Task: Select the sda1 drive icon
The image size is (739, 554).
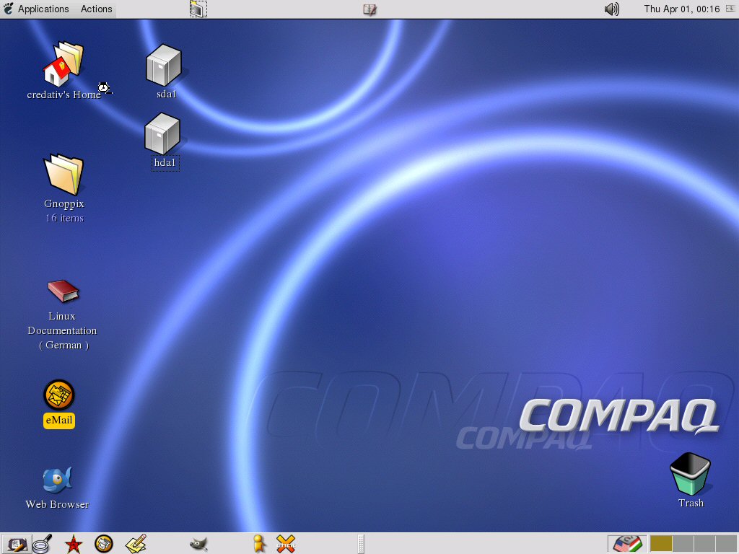Action: tap(164, 65)
